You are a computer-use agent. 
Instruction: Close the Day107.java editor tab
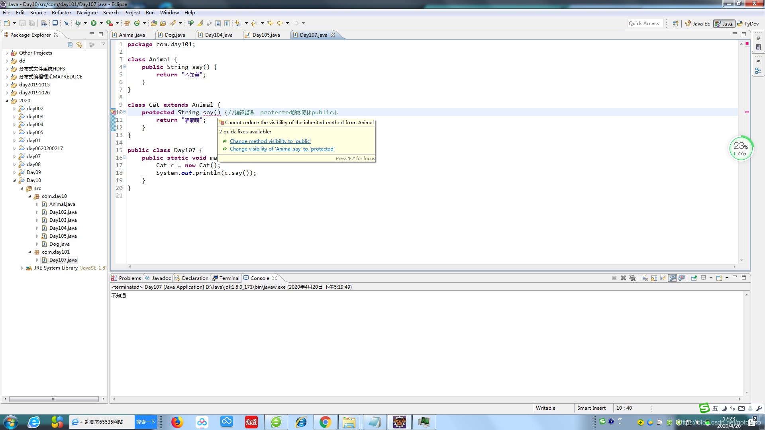[333, 35]
